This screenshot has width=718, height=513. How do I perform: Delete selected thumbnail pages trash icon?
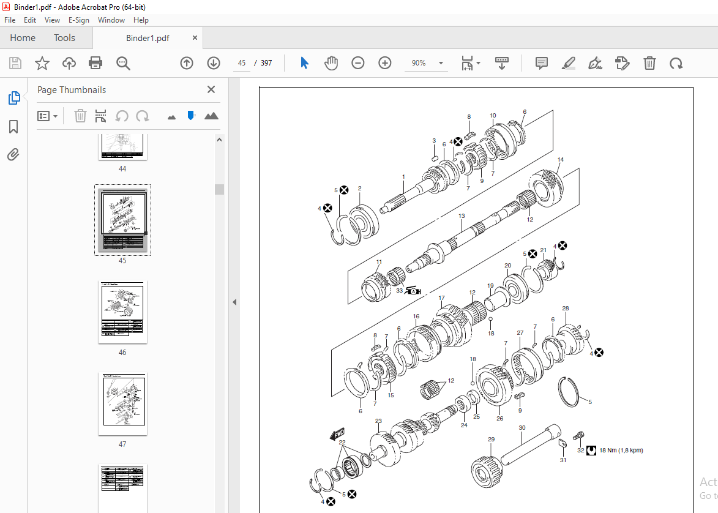point(80,116)
